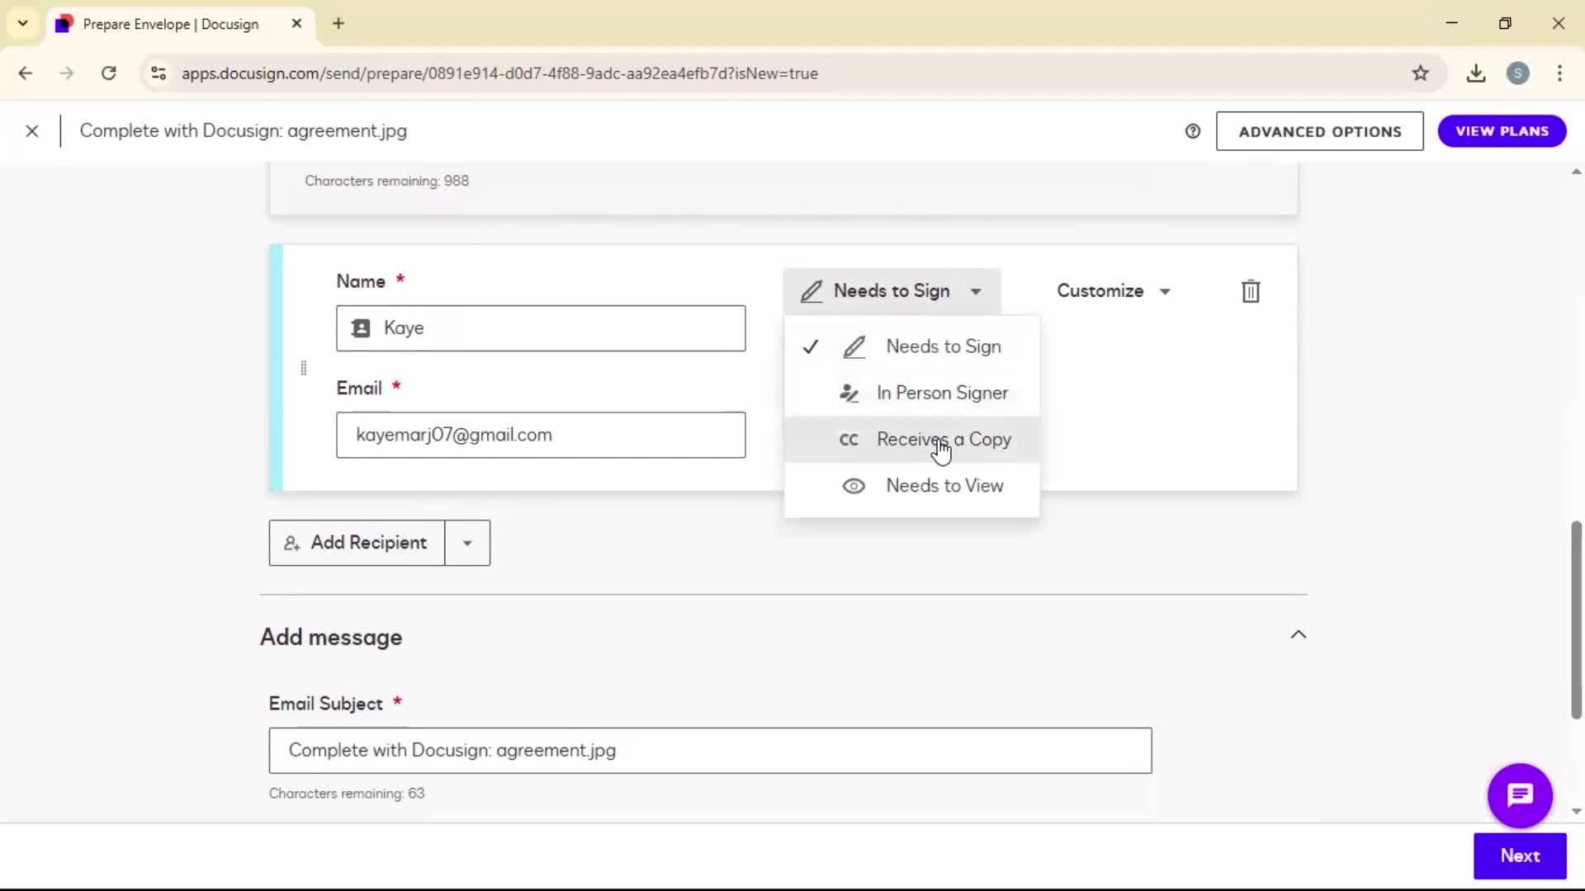Open the Customize dropdown
1585x891 pixels.
[1114, 291]
